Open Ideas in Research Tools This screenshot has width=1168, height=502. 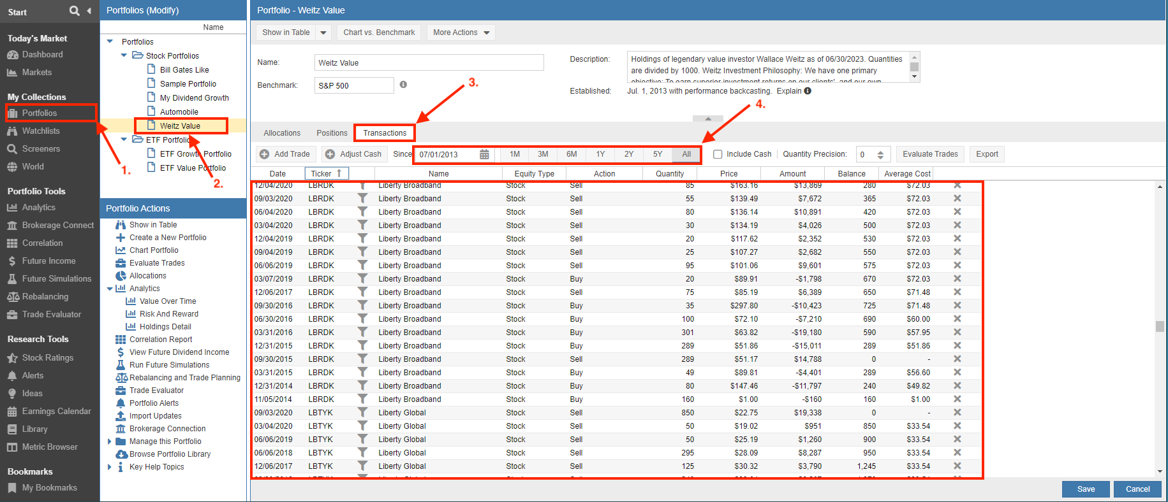pyautogui.click(x=32, y=394)
